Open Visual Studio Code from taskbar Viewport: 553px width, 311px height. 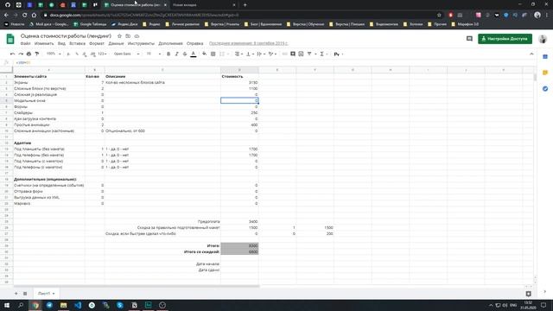click(78, 305)
